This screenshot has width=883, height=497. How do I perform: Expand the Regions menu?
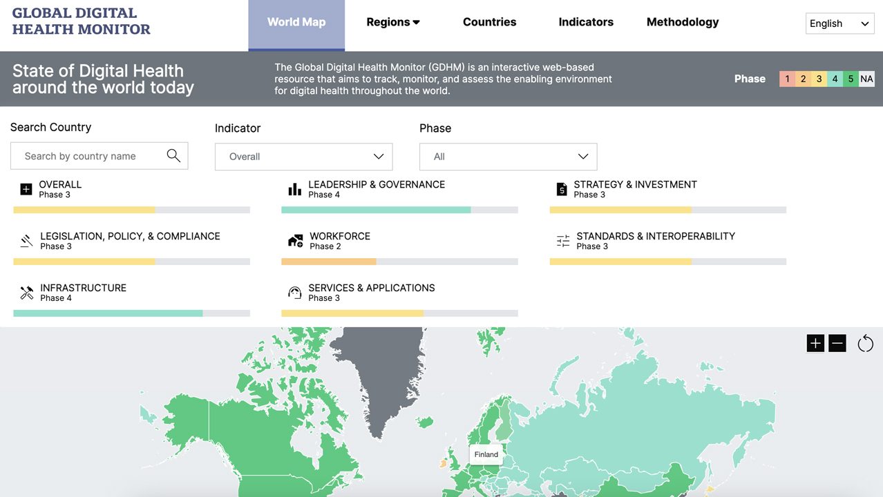pyautogui.click(x=393, y=22)
